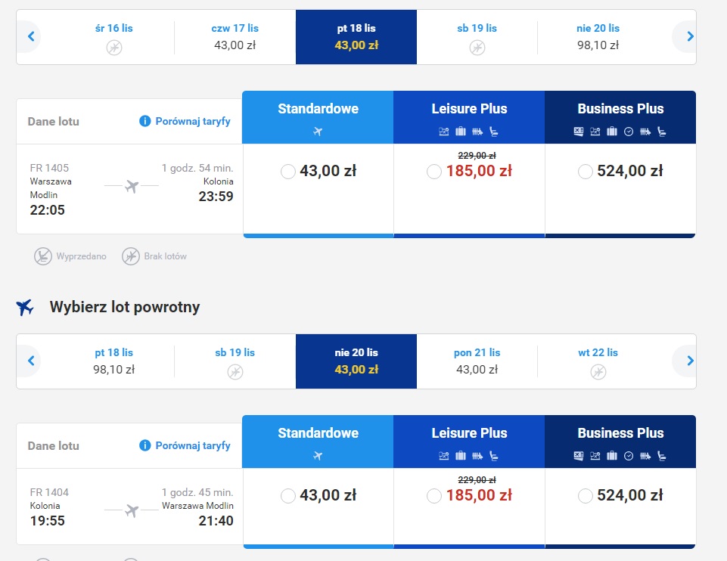Click the Brak lotów plane icon in the legend
The height and width of the screenshot is (561, 727).
coord(131,256)
